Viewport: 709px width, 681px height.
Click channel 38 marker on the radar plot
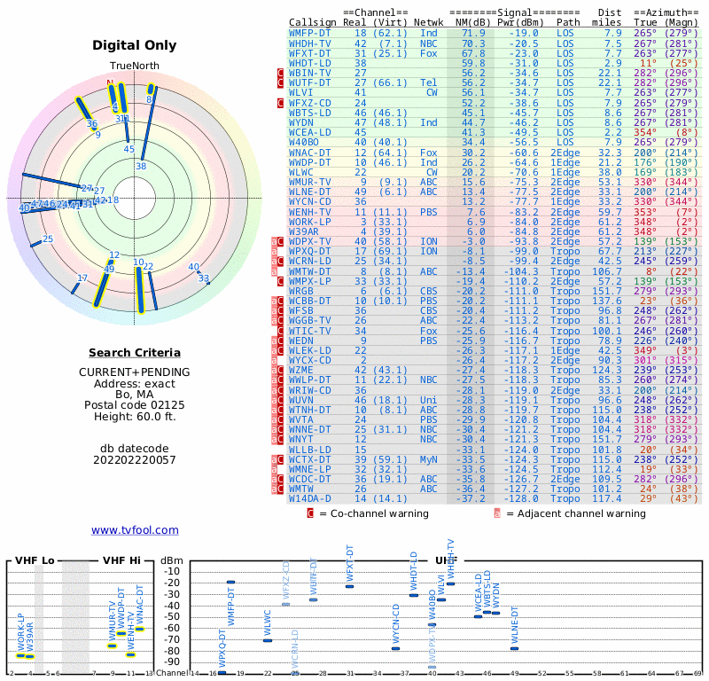[141, 166]
